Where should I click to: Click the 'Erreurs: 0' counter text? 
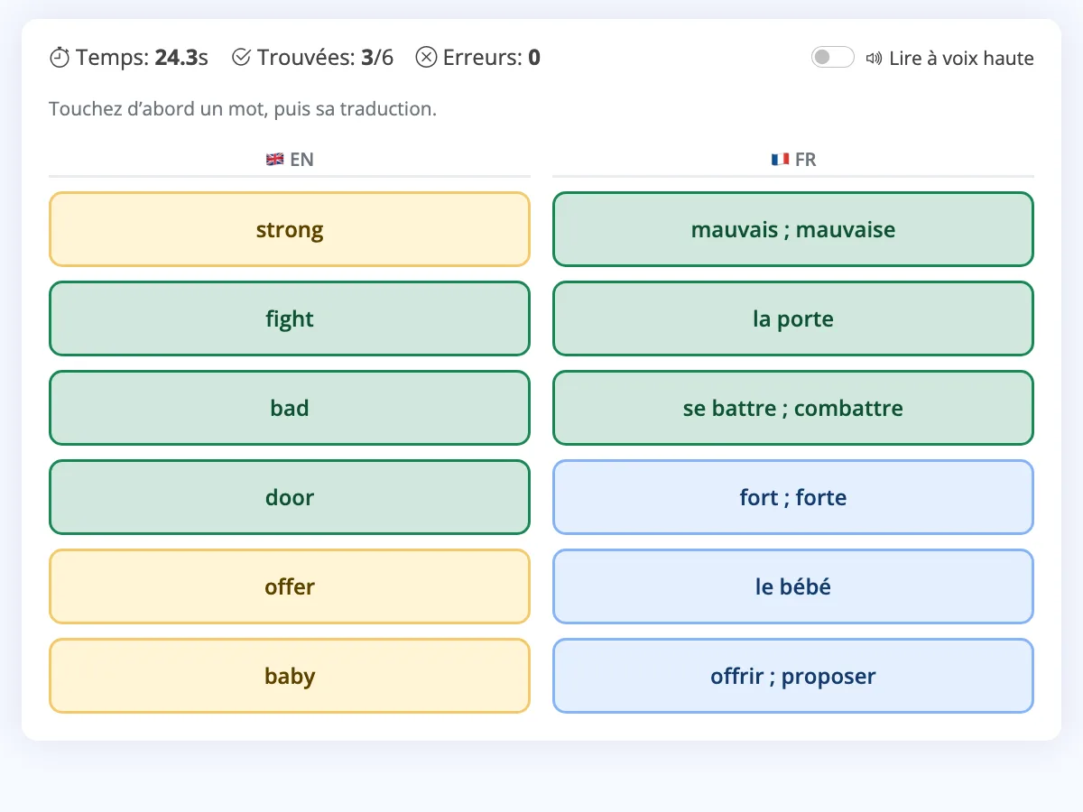click(x=492, y=58)
